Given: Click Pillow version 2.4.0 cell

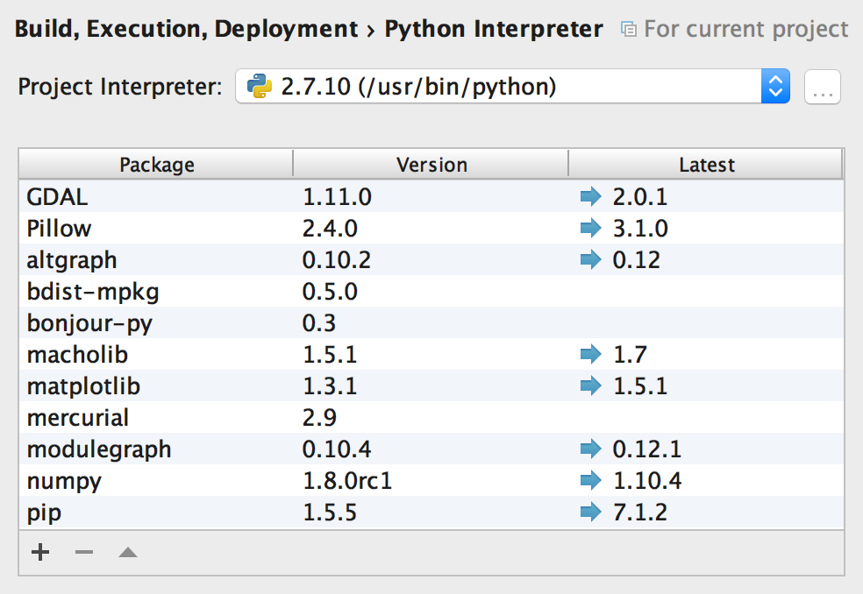Looking at the screenshot, I should click(x=331, y=228).
